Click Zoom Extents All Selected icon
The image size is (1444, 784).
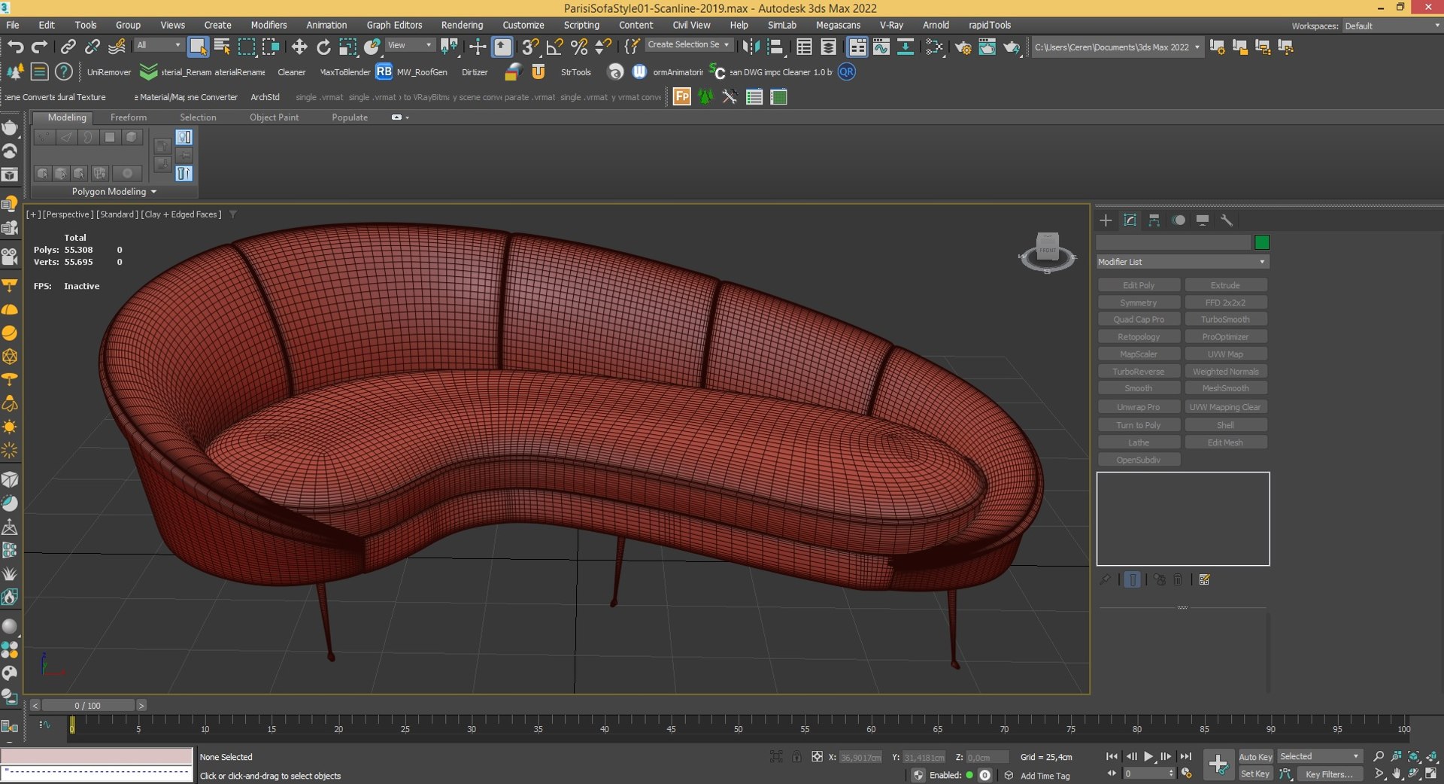click(1431, 756)
